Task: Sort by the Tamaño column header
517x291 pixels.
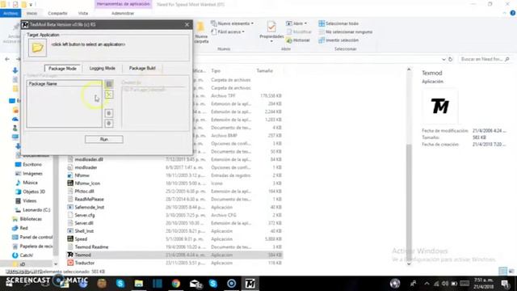Action: [x=264, y=71]
